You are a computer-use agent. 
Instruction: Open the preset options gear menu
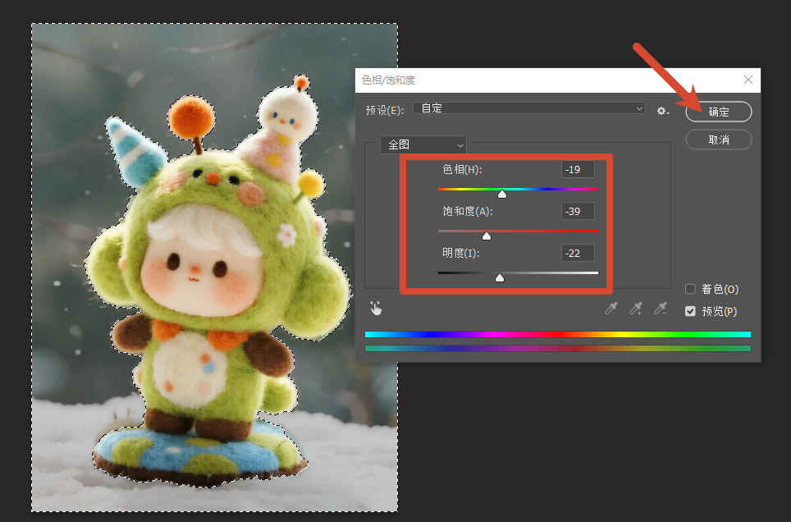click(x=662, y=111)
